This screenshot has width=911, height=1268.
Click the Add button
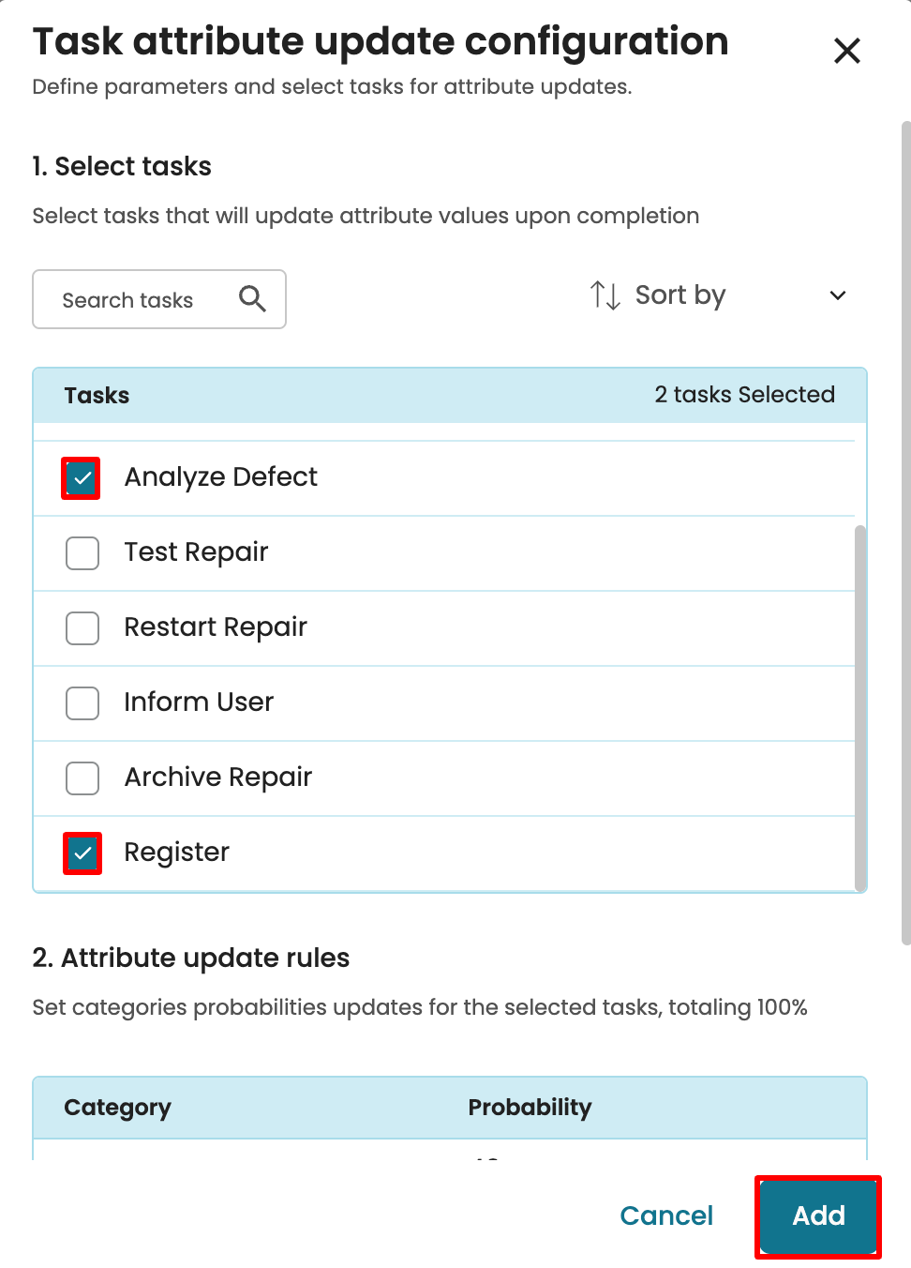(818, 1216)
